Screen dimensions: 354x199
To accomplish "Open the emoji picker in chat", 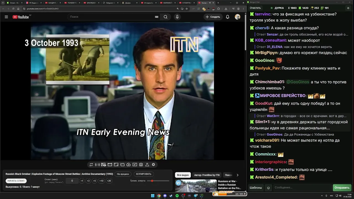I will 268,188.
